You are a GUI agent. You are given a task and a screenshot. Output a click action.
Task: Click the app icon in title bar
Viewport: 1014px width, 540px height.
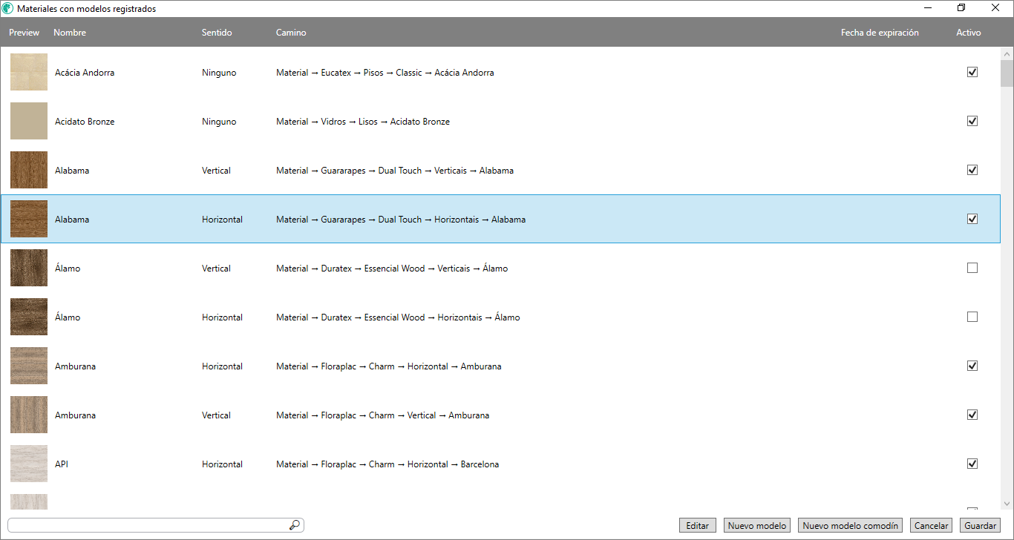coord(8,9)
